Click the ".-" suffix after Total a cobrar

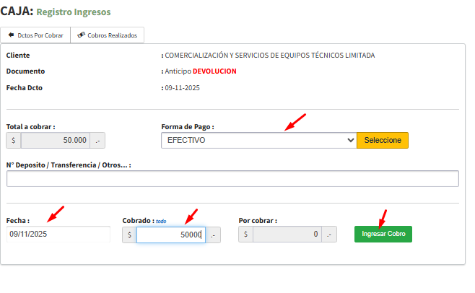(98, 140)
